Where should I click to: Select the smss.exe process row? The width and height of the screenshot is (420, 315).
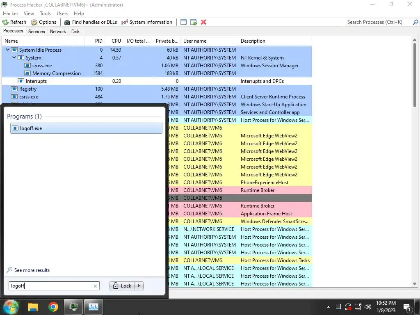157,66
